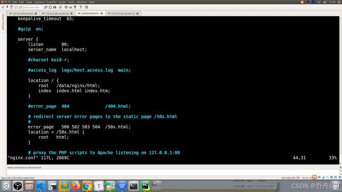Open the volume indicator in top bar

click(325, 2)
